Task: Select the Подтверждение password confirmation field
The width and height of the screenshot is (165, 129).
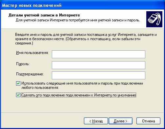Action: (x=98, y=75)
